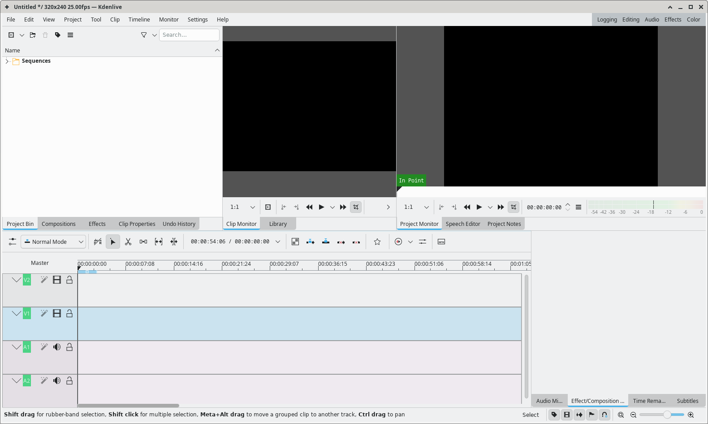Click the Master button in timeline
Image resolution: width=708 pixels, height=424 pixels.
(40, 263)
